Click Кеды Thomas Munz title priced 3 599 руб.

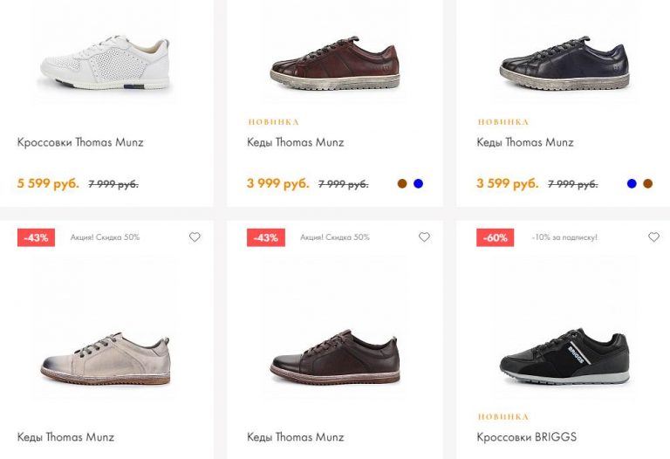(x=524, y=142)
